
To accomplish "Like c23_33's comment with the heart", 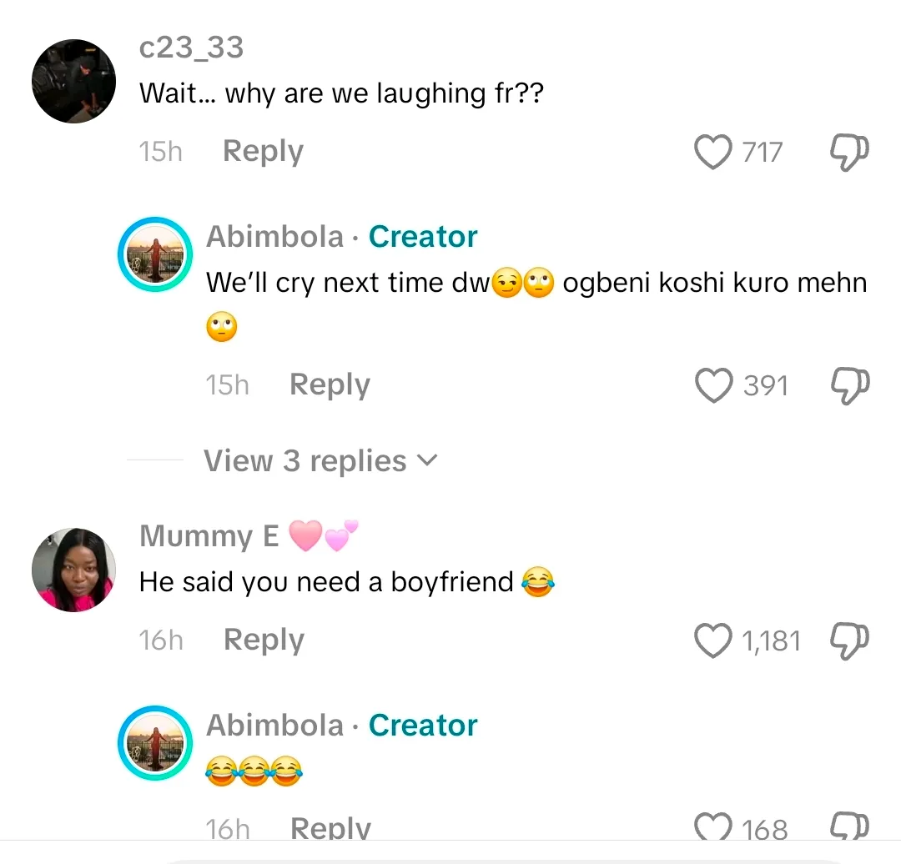I will pos(712,153).
